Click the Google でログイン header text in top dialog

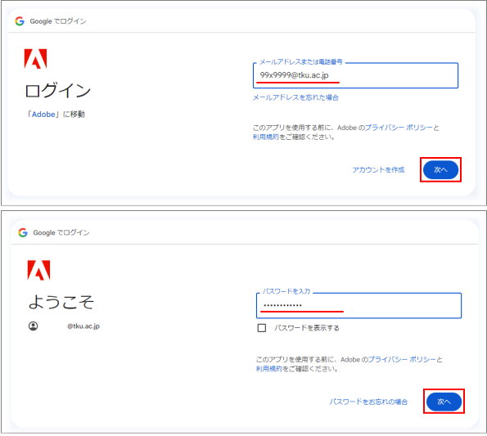pyautogui.click(x=58, y=21)
